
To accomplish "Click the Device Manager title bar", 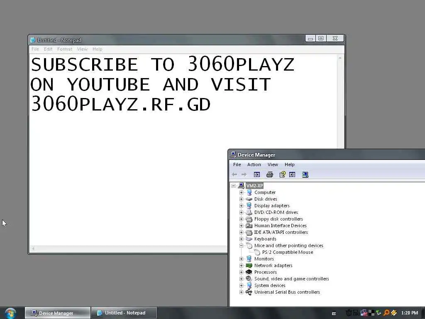I will pyautogui.click(x=327, y=155).
